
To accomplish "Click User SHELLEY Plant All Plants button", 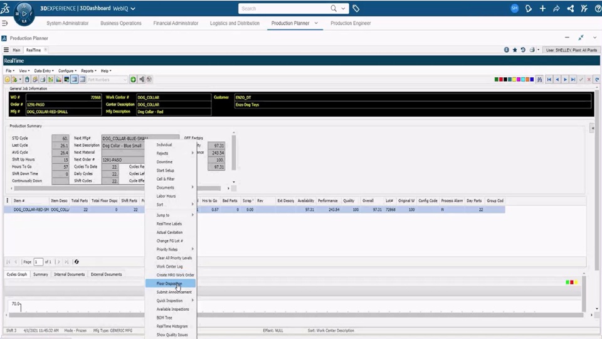I will click(x=571, y=50).
